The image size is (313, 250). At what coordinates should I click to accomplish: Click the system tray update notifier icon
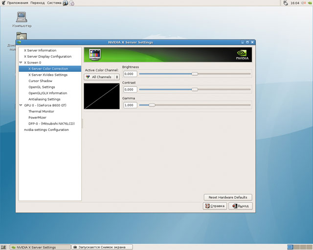(286, 3)
